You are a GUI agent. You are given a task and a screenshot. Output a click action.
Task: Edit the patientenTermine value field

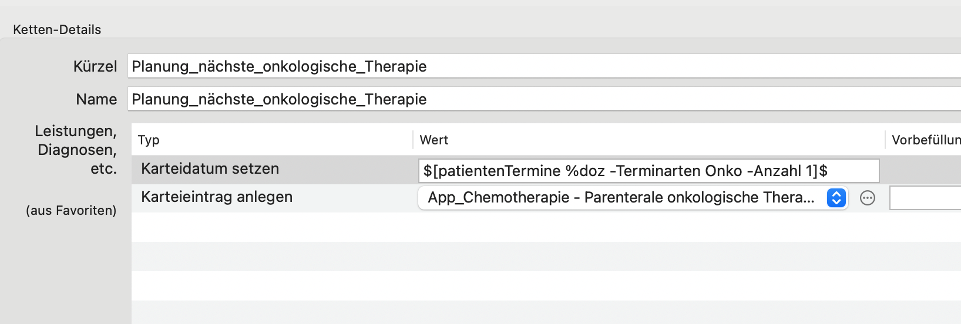coord(648,171)
